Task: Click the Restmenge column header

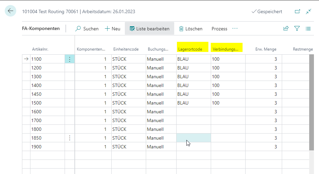Action: click(x=303, y=49)
